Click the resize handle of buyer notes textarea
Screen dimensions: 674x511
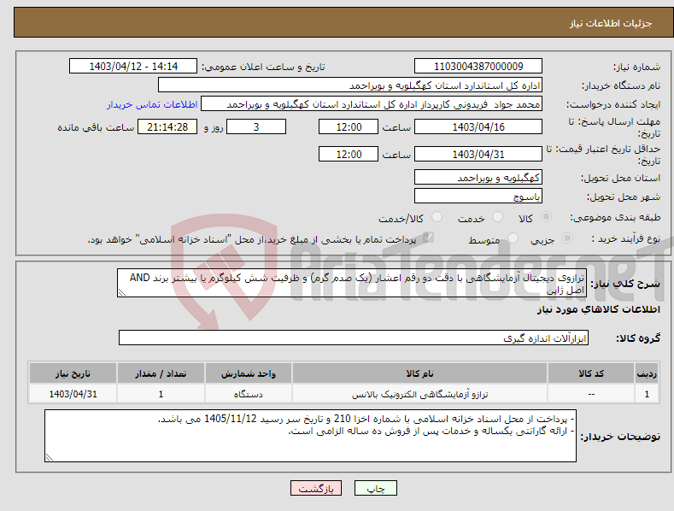click(x=50, y=458)
